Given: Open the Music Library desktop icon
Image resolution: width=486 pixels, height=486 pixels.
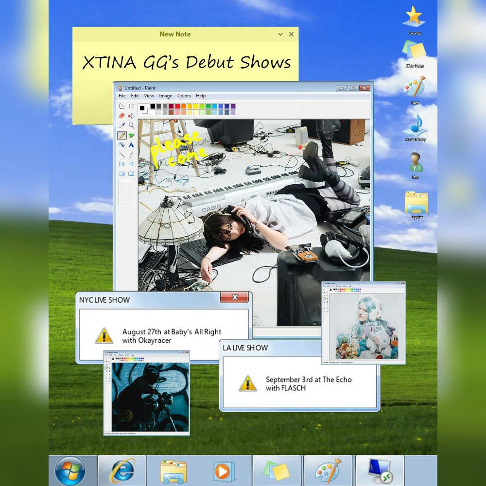Looking at the screenshot, I should pos(416,127).
